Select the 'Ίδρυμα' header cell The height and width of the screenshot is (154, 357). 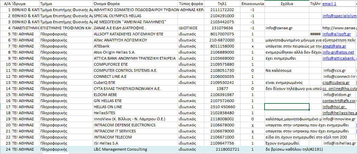[25, 4]
